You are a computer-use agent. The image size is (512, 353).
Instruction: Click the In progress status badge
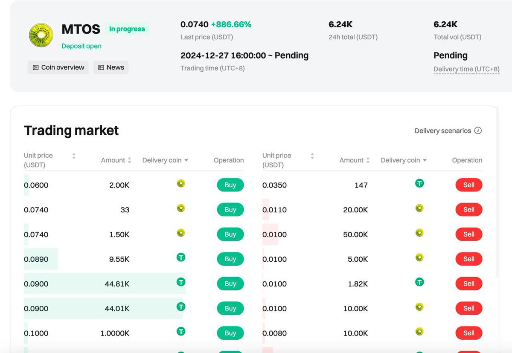[127, 29]
